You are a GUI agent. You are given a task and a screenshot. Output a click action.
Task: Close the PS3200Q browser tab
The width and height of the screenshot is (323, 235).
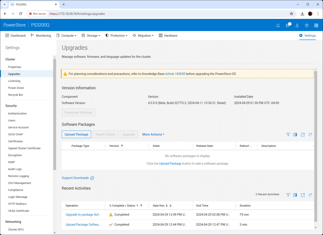pyautogui.click(x=56, y=4)
